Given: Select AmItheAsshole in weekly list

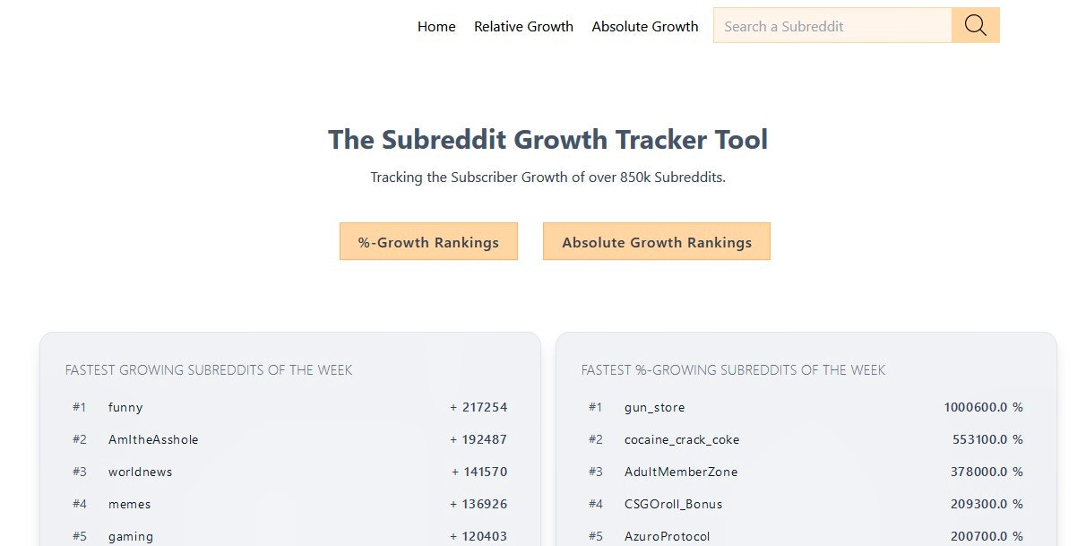Looking at the screenshot, I should click(x=153, y=439).
